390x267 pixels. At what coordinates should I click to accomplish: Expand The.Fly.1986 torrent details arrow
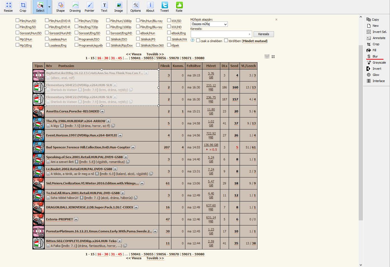108,121
